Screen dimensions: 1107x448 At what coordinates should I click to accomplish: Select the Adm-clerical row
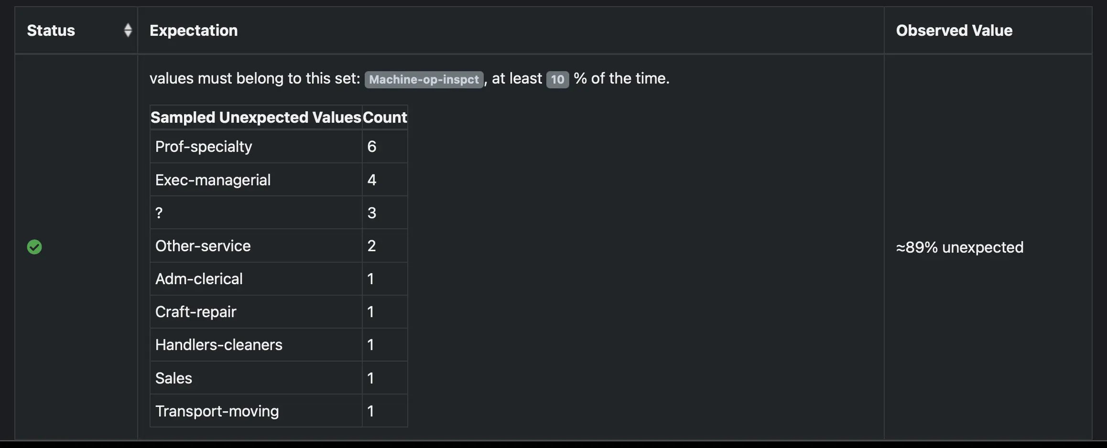click(x=279, y=278)
